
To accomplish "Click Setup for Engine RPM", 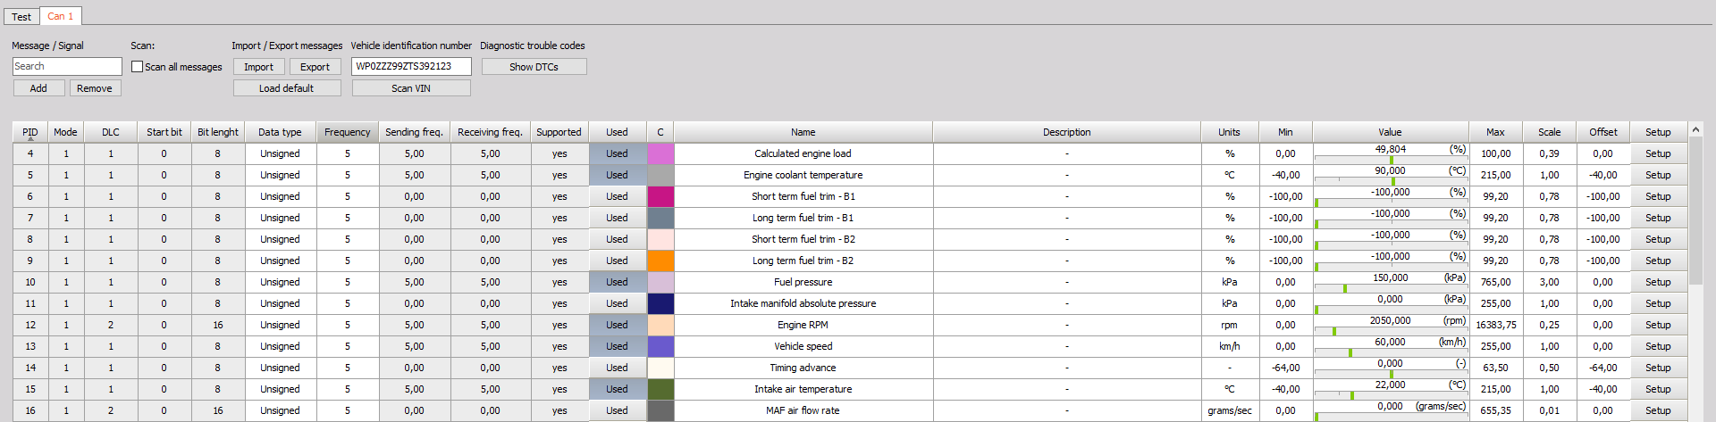I will click(1658, 325).
